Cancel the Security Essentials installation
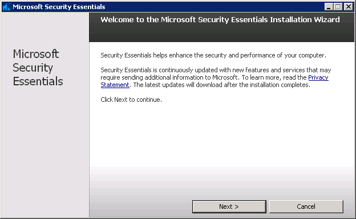The height and width of the screenshot is (219, 356). click(x=306, y=206)
